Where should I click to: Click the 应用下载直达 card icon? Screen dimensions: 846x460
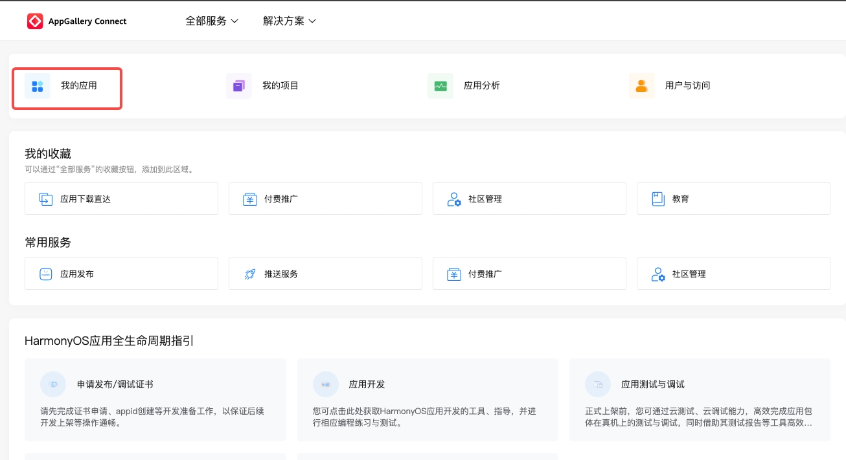46,199
